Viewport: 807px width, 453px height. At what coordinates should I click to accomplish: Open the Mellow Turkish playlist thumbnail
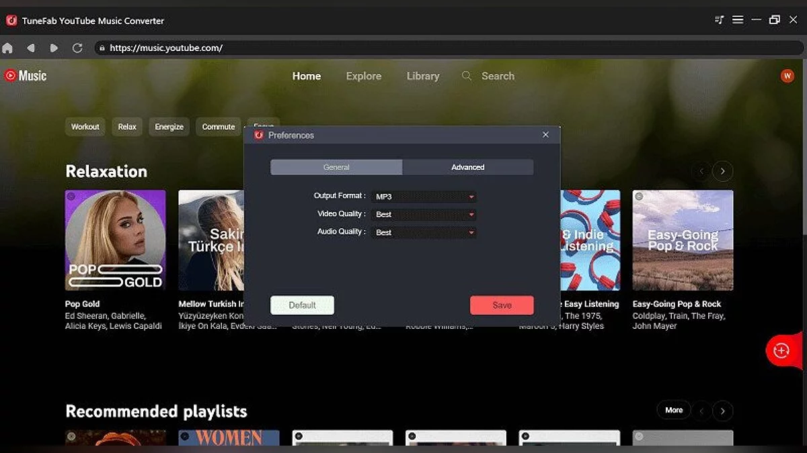(210, 240)
